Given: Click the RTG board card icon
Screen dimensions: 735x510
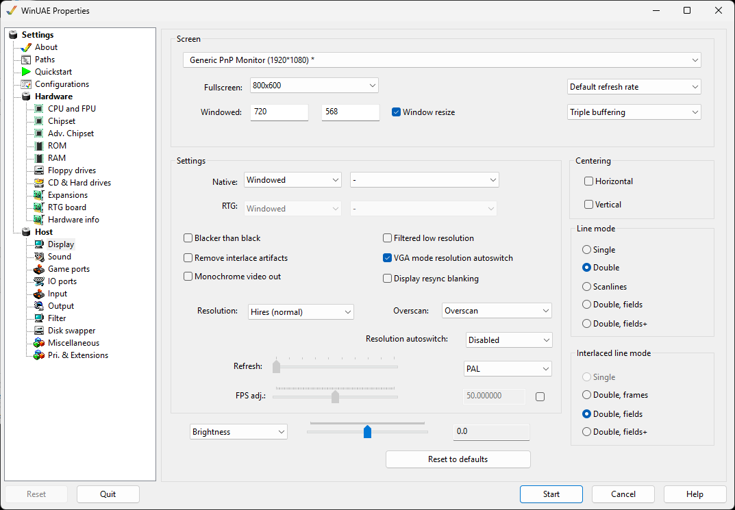Looking at the screenshot, I should pos(39,207).
